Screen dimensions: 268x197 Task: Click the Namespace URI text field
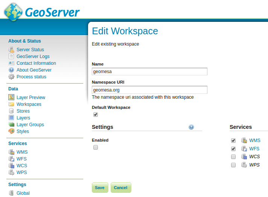tap(149, 90)
